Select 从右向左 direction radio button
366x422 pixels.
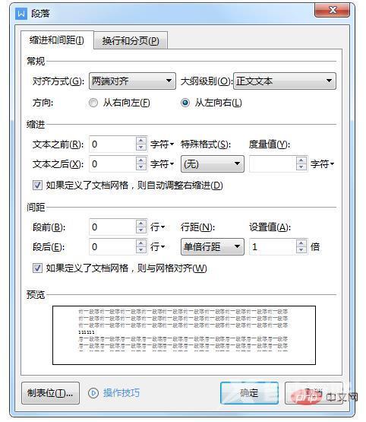(93, 103)
